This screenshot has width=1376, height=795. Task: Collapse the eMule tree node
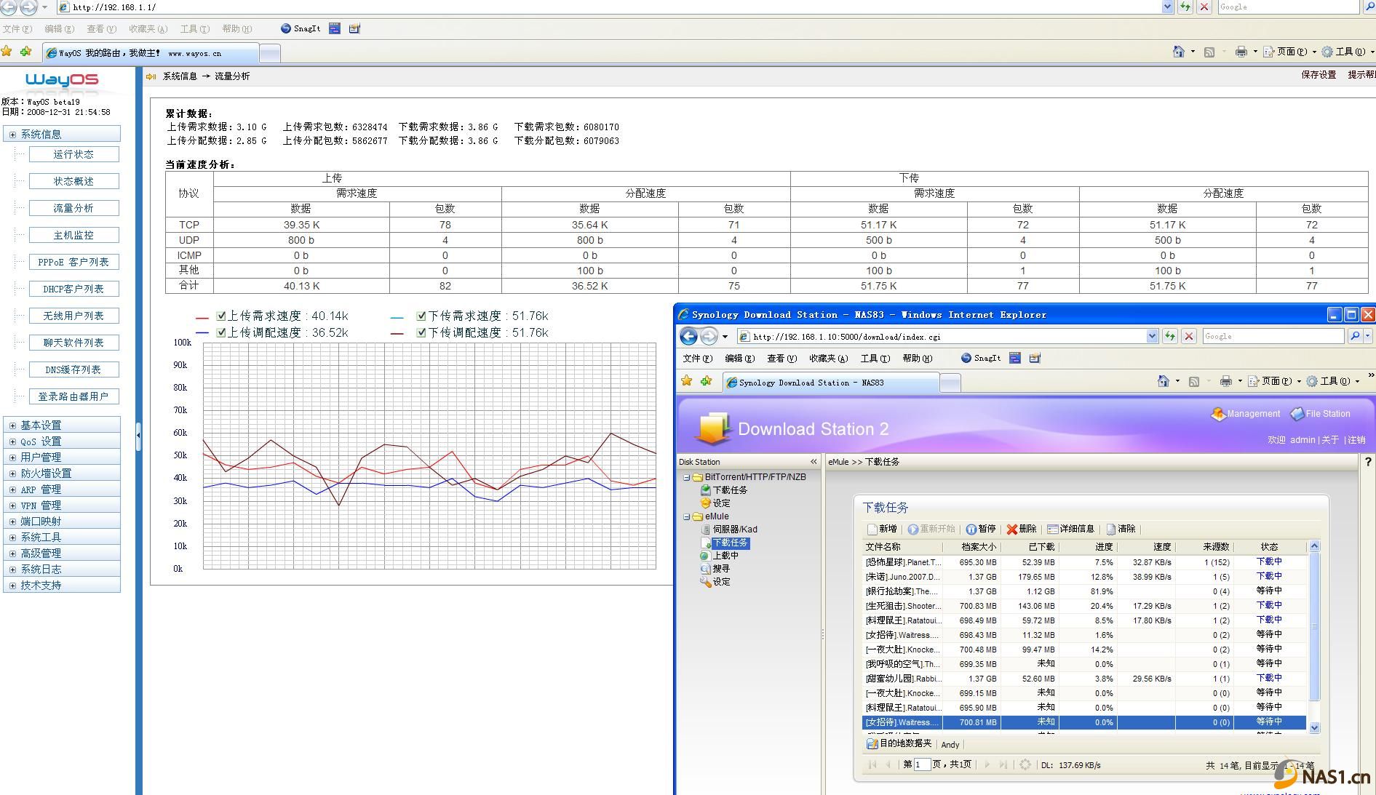686,516
